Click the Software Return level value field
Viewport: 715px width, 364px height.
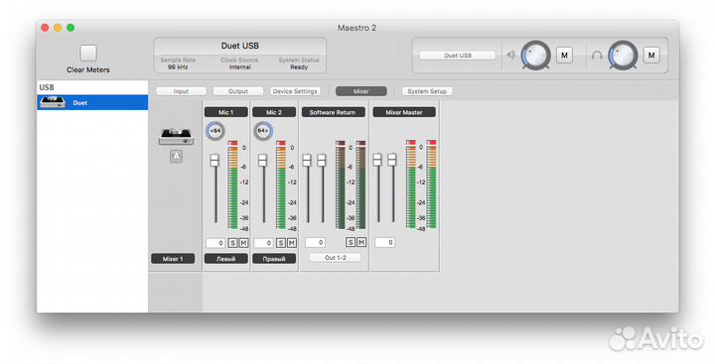315,242
